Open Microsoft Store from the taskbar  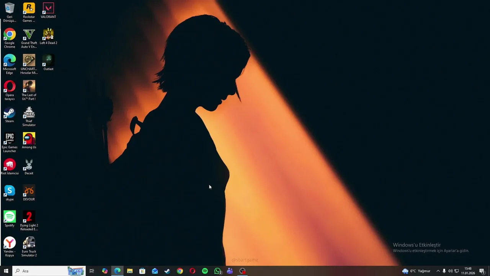tap(142, 271)
